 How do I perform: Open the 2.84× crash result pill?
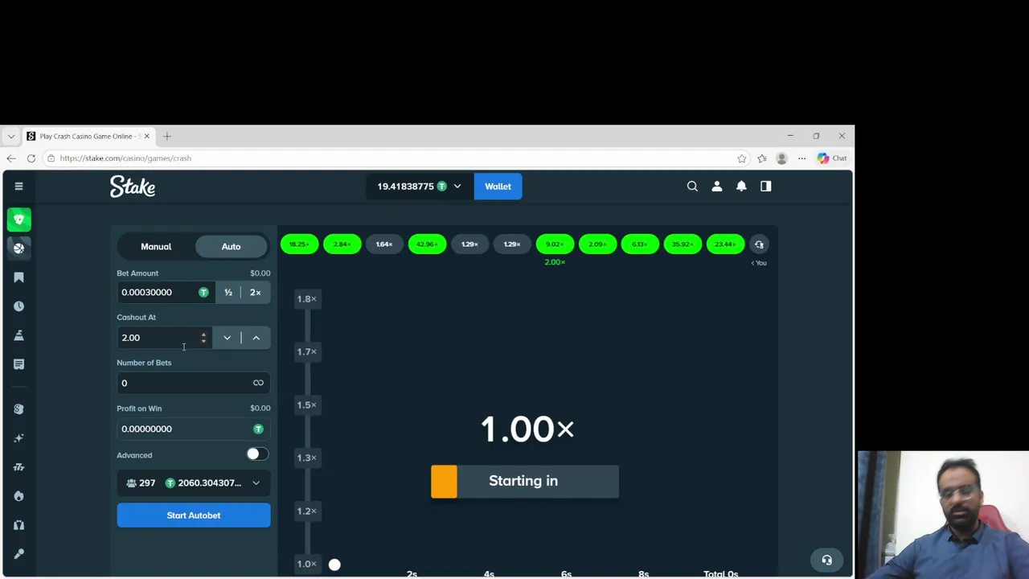click(x=342, y=244)
